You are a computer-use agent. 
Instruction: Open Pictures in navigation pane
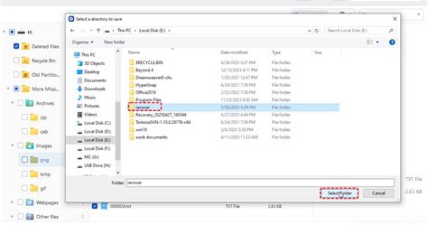click(88, 106)
